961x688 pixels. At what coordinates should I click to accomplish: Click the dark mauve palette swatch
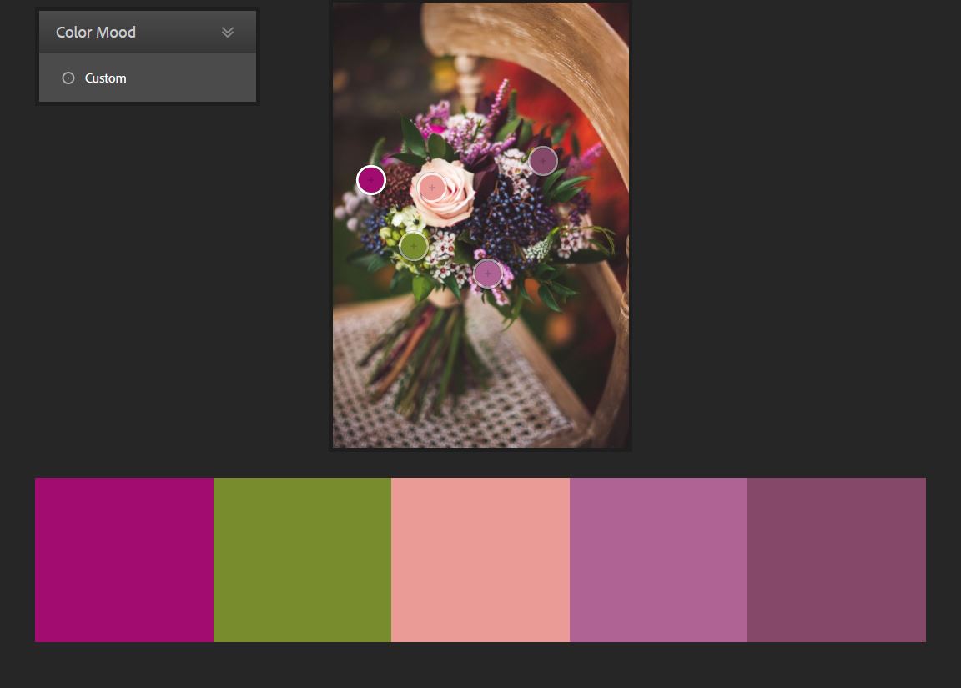[x=837, y=560]
